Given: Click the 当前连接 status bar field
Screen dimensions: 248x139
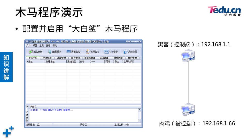Looking at the screenshot, I should [x=39, y=125].
